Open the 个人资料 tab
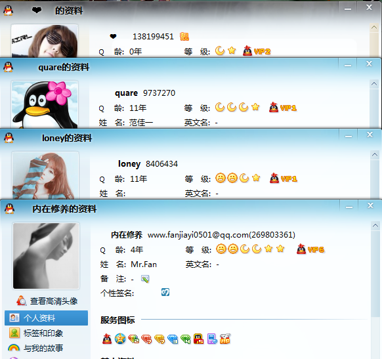Screen dimensions: 382x359 [x=47, y=318]
